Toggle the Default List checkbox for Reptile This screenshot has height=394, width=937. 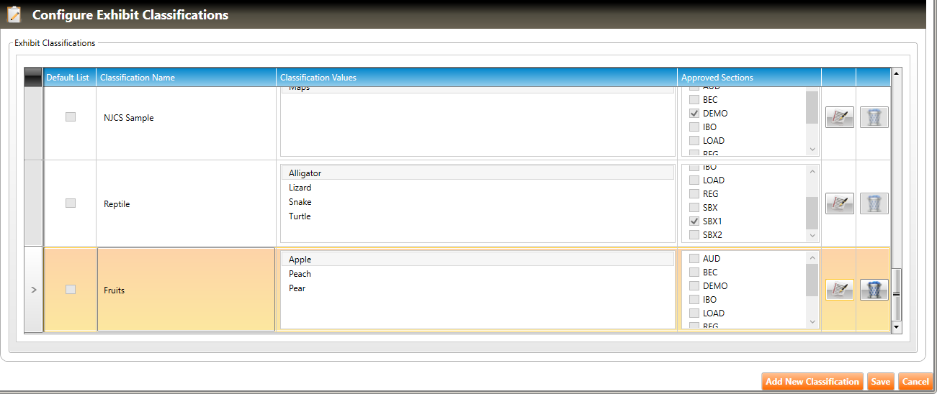coord(71,203)
